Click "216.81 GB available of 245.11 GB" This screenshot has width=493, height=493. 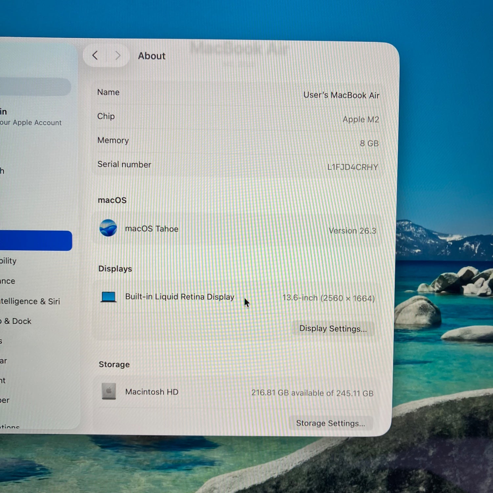[x=312, y=393]
